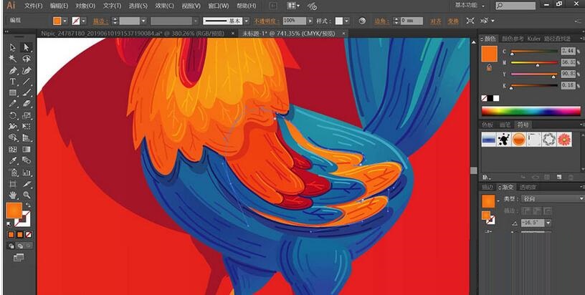The height and width of the screenshot is (295, 585).
Task: Click the CMYK color spectrum bar
Action: (x=531, y=111)
